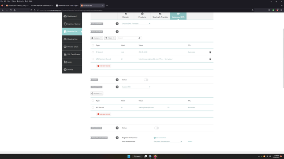Click help icon next to Mail Settings

(x=117, y=87)
